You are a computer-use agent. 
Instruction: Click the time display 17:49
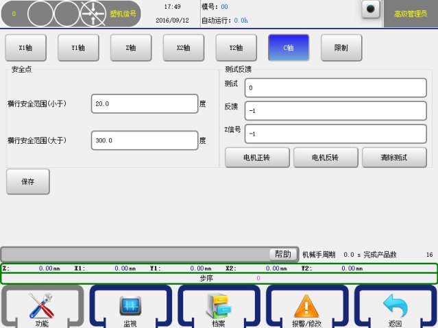pyautogui.click(x=172, y=7)
